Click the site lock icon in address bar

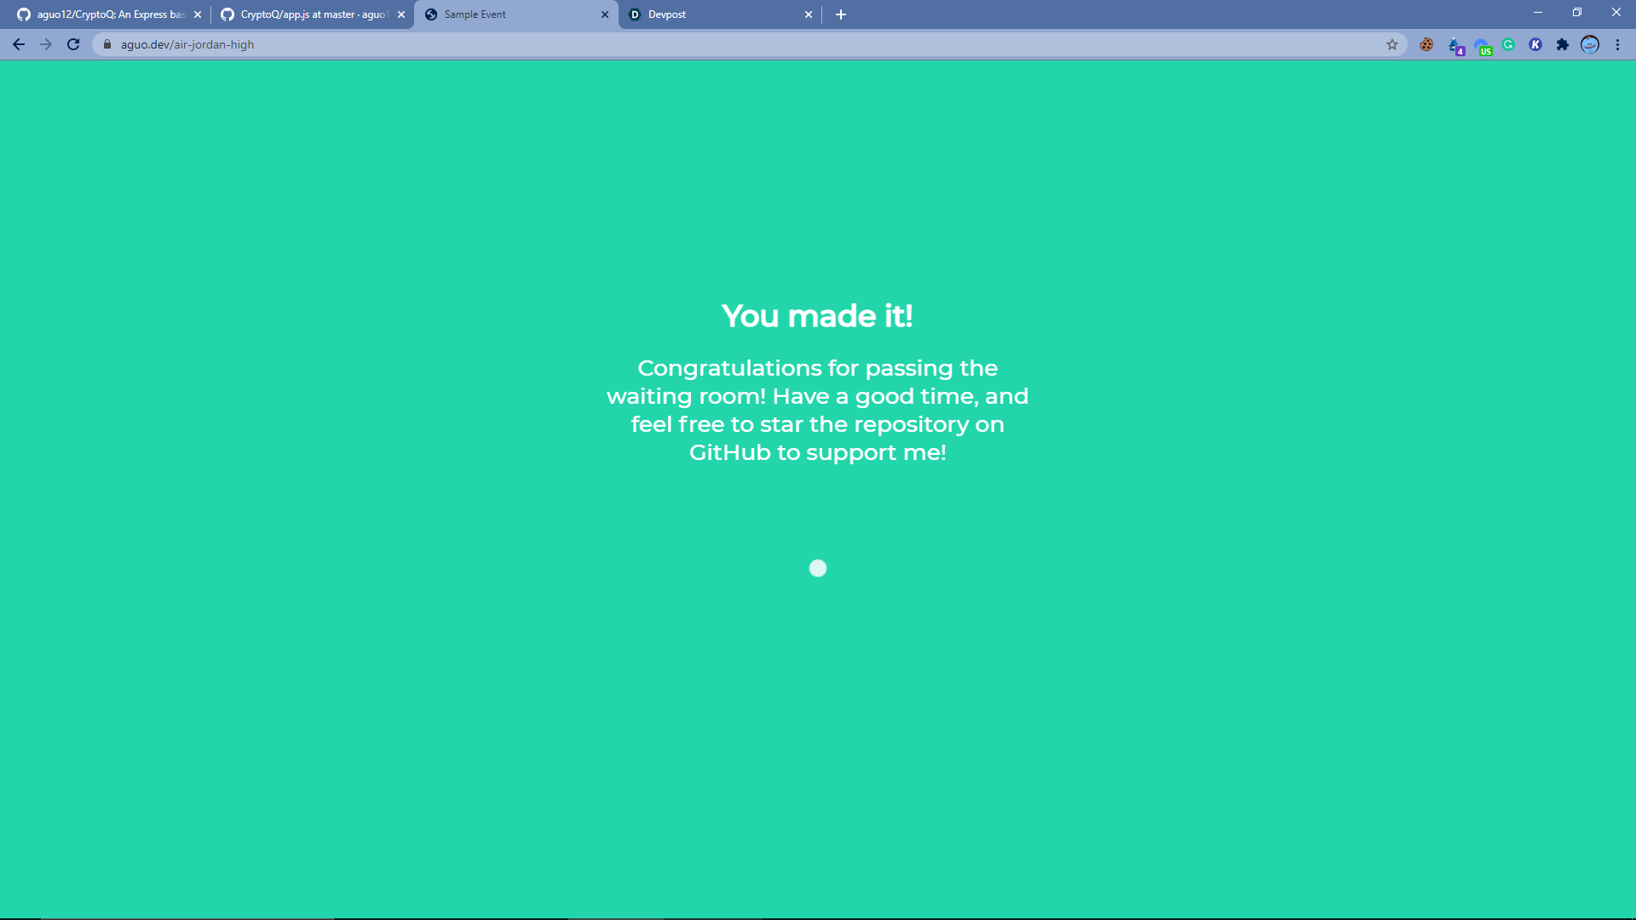click(x=107, y=44)
